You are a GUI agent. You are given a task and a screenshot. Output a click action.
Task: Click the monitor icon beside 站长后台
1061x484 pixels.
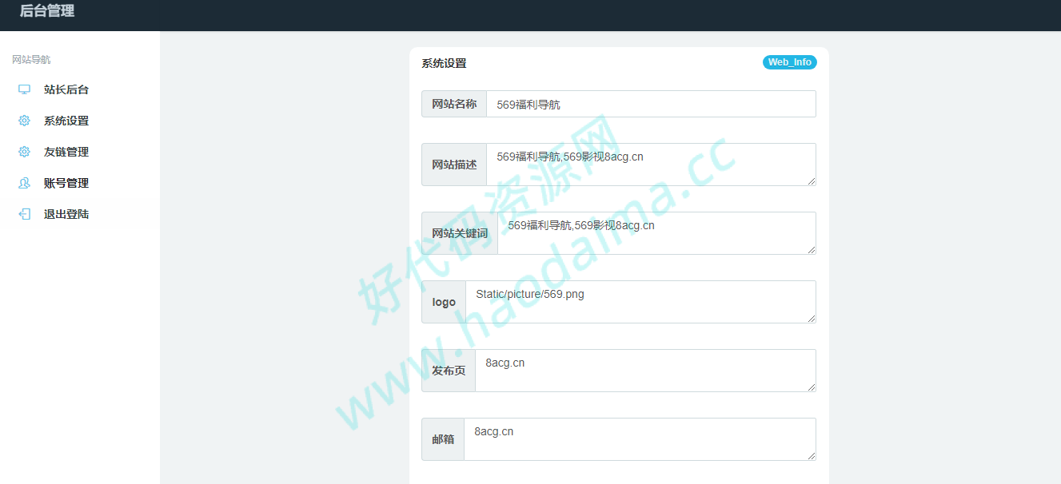[24, 89]
